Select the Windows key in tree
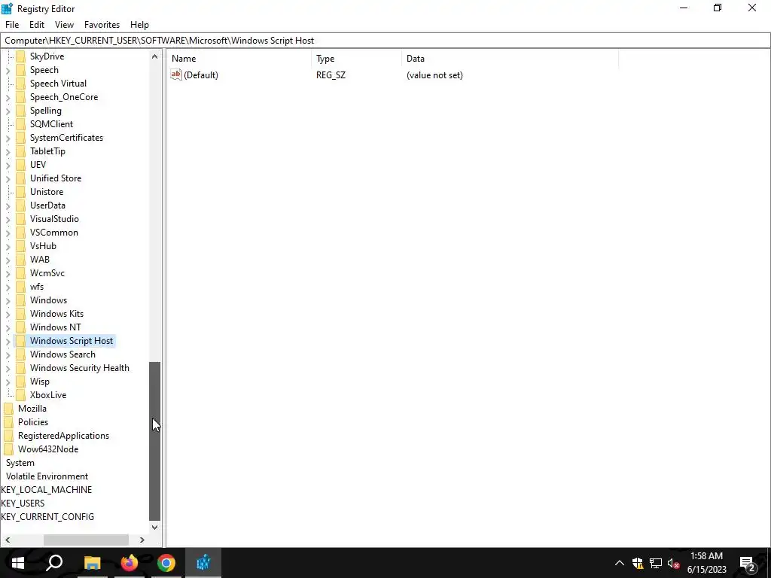The width and height of the screenshot is (771, 578). coord(48,300)
